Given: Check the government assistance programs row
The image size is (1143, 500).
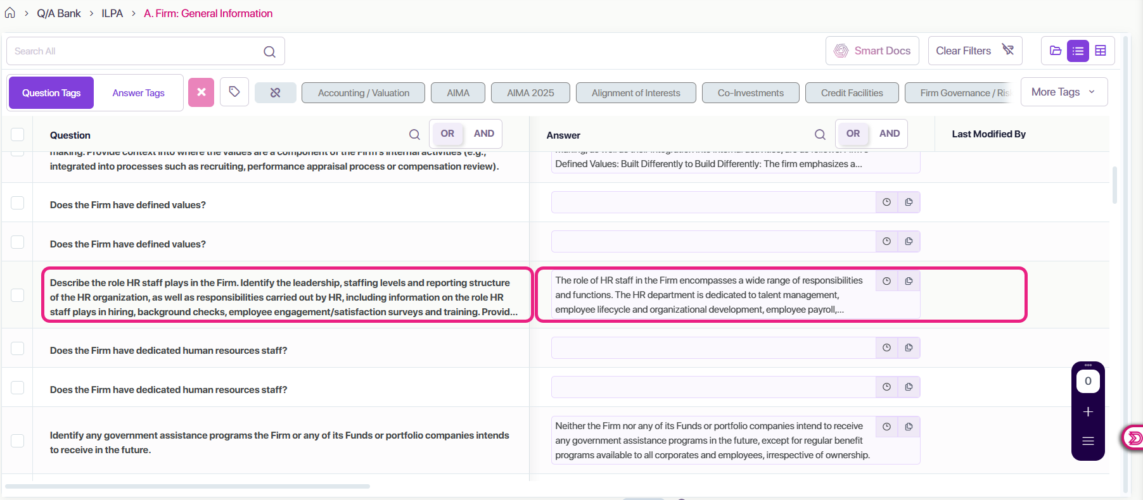Looking at the screenshot, I should coord(18,441).
